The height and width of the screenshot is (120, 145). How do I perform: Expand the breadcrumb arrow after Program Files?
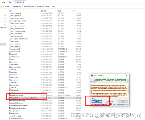[x=36, y=7]
